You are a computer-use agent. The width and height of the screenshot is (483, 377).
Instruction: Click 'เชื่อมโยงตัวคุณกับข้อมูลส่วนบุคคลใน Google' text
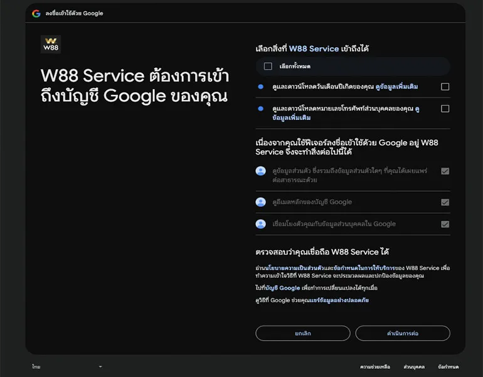click(x=334, y=224)
